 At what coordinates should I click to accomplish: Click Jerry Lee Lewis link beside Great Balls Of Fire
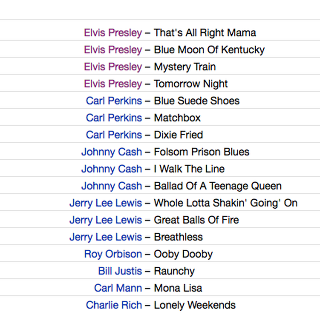coord(106,220)
